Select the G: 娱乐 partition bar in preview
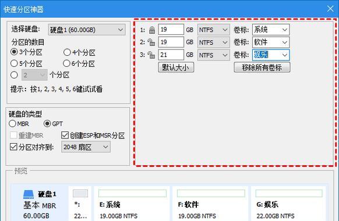339x221 pixels. 289,193
